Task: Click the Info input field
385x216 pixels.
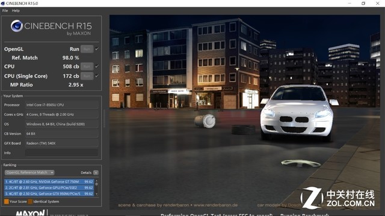Action: 61,152
